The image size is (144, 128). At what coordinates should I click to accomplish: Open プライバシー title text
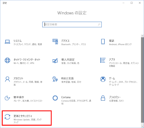click(x=115, y=97)
